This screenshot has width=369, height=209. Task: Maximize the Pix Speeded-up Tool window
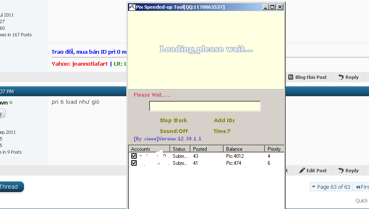273,7
